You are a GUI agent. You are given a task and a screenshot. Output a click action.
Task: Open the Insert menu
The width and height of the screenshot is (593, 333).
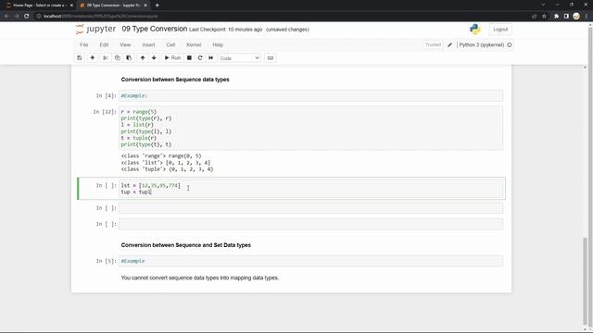click(148, 44)
